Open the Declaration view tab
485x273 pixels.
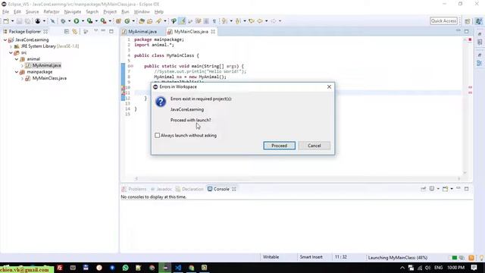pyautogui.click(x=189, y=189)
